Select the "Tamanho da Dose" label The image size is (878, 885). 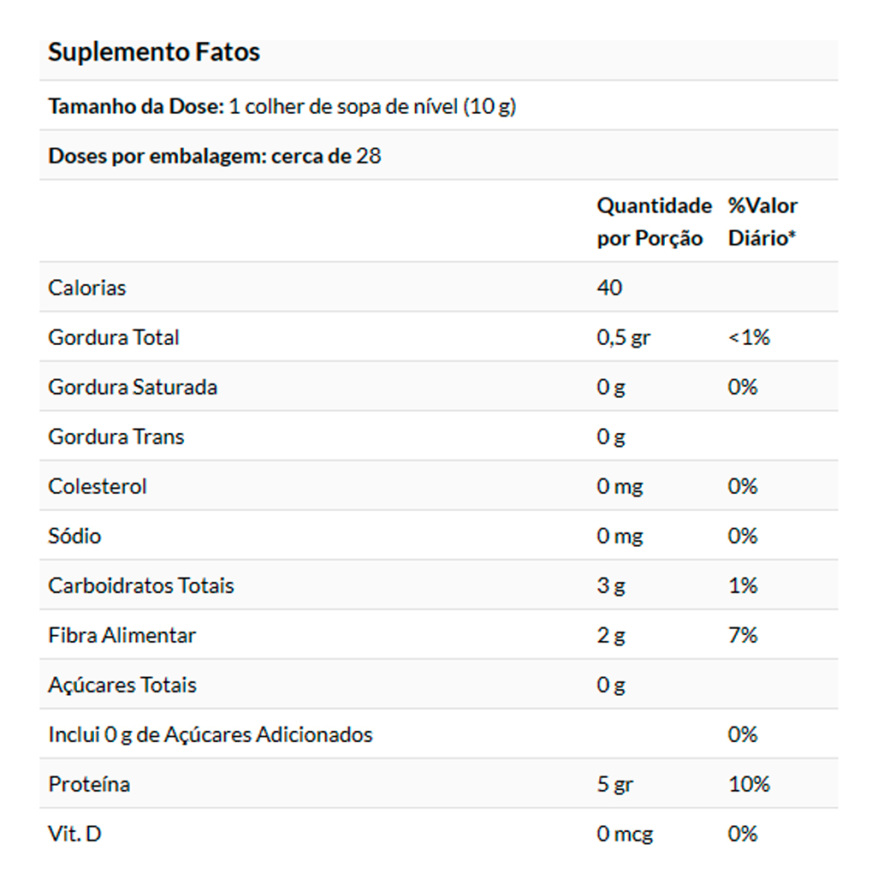click(136, 107)
